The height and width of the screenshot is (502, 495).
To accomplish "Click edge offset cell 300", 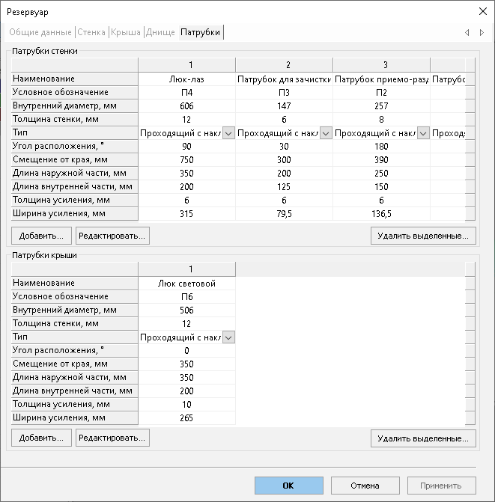I will pos(284,160).
